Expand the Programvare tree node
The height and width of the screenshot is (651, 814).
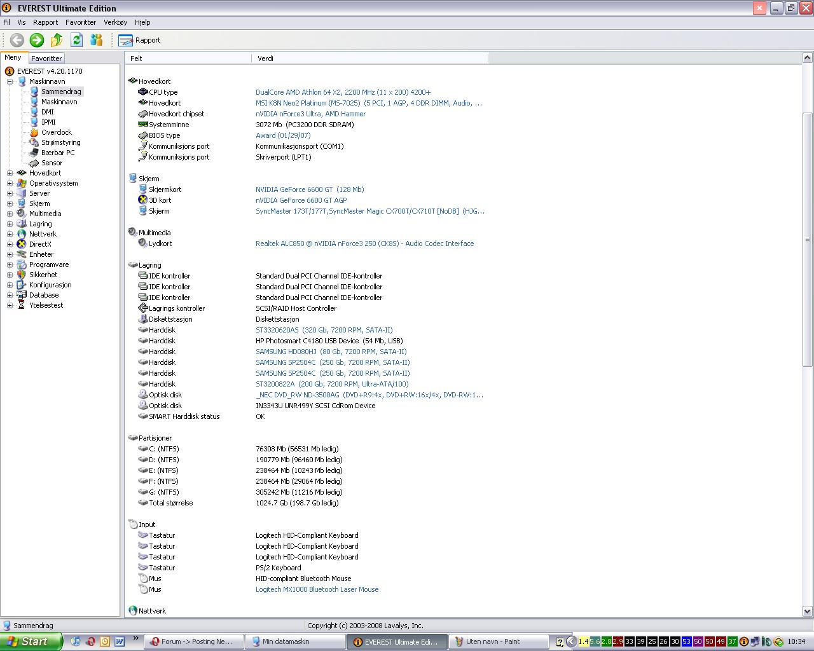pyautogui.click(x=10, y=264)
